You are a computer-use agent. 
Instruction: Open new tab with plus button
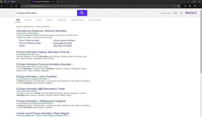point(58,2)
